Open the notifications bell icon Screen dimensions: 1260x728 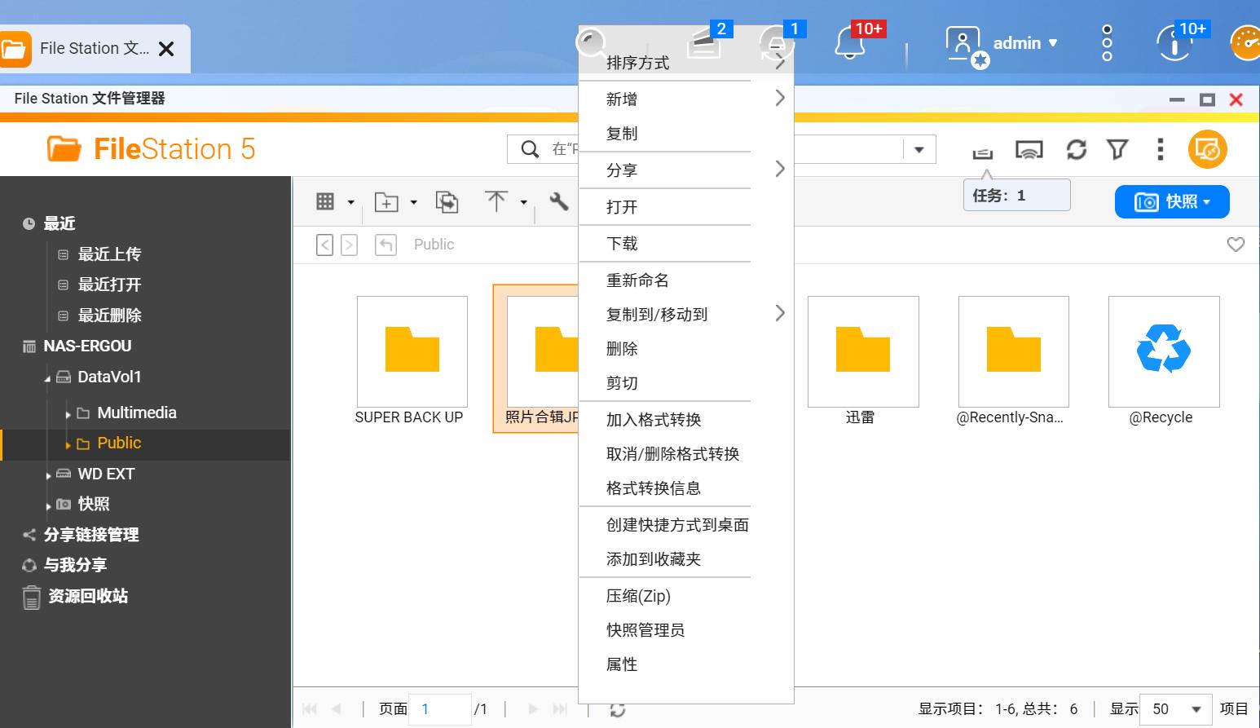pos(849,43)
